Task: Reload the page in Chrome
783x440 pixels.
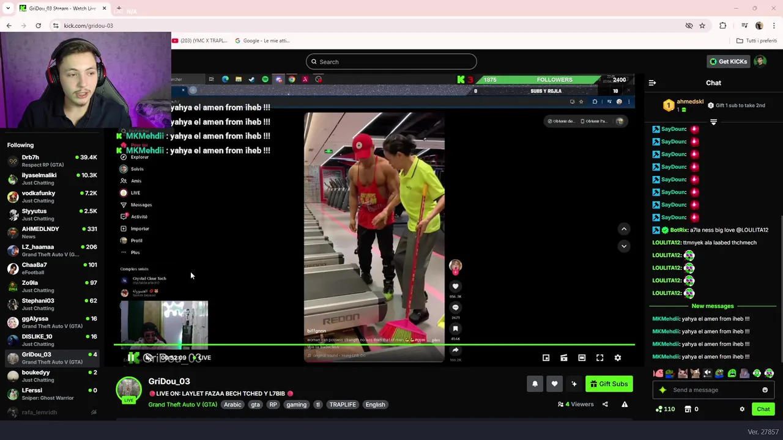Action: pos(38,26)
